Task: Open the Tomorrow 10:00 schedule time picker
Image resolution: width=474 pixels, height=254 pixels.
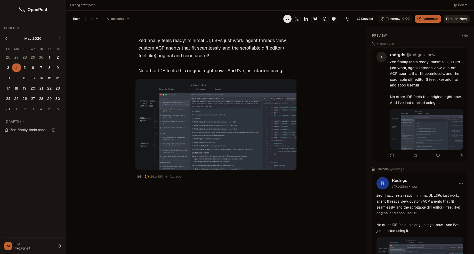Action: (x=395, y=19)
